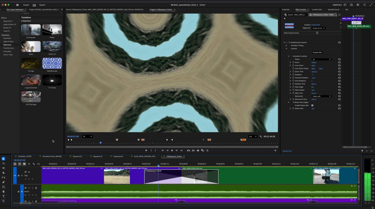Click the Surprise Me! button
This screenshot has height=209, width=375.
317,53
